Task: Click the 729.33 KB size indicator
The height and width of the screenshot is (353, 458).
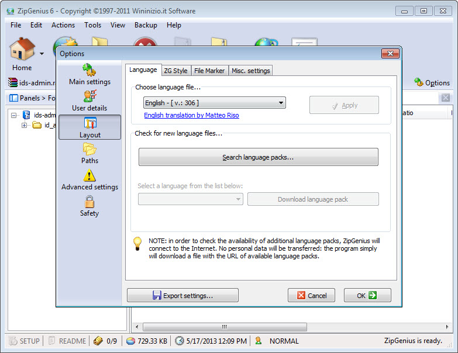Action: click(147, 341)
